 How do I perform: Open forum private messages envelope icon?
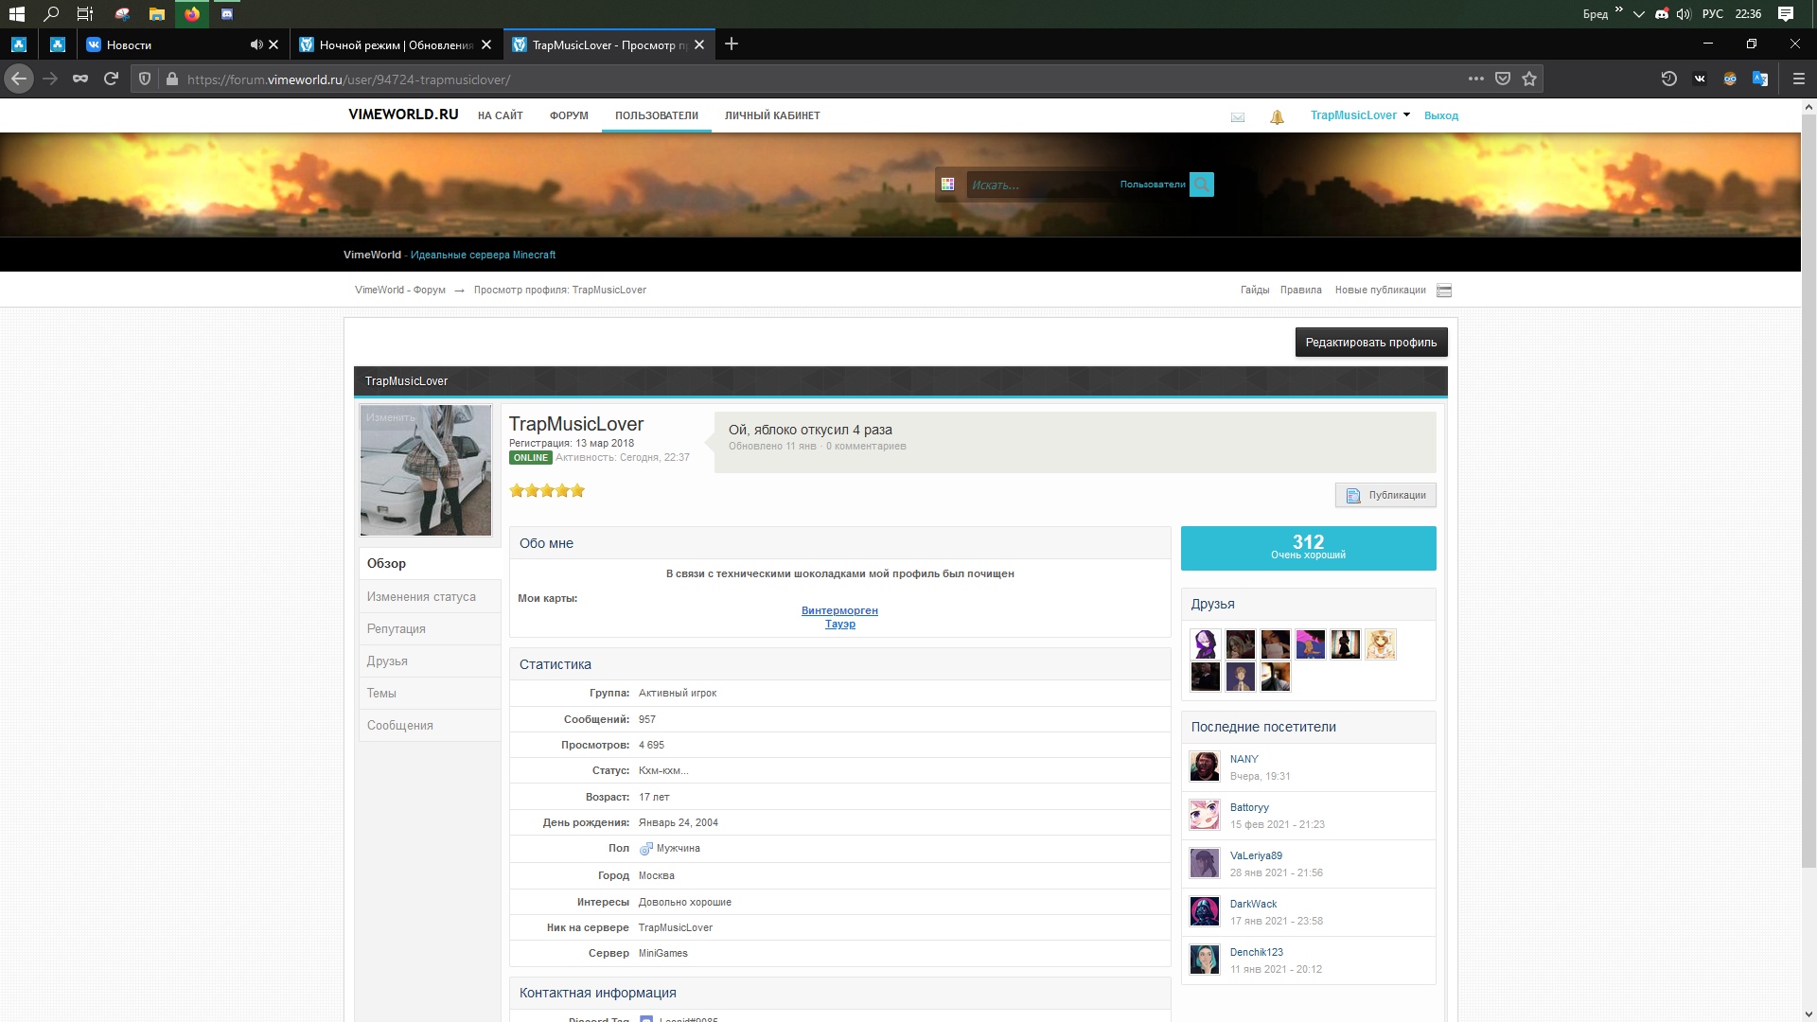(1237, 117)
